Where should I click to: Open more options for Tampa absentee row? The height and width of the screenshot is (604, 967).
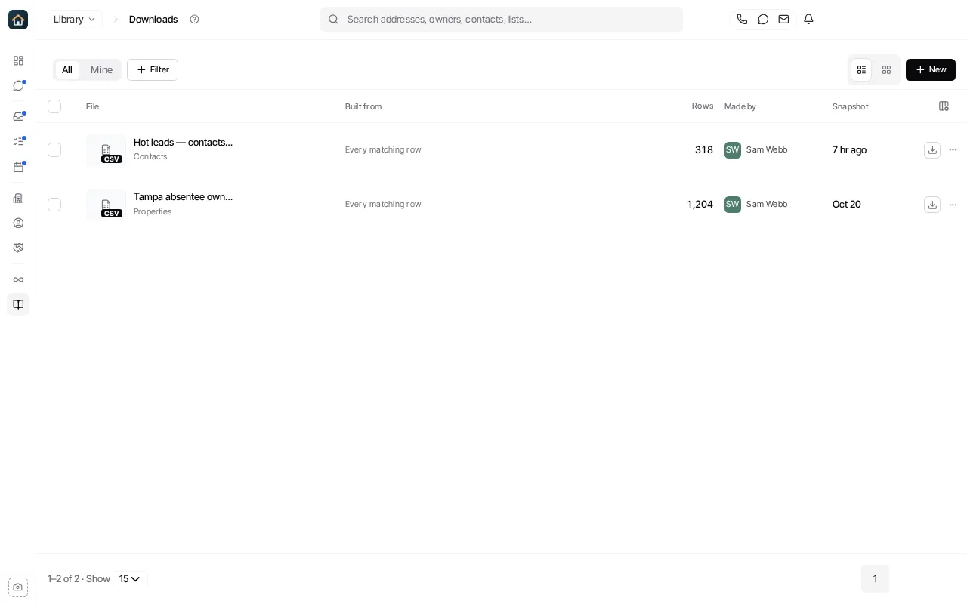coord(953,205)
